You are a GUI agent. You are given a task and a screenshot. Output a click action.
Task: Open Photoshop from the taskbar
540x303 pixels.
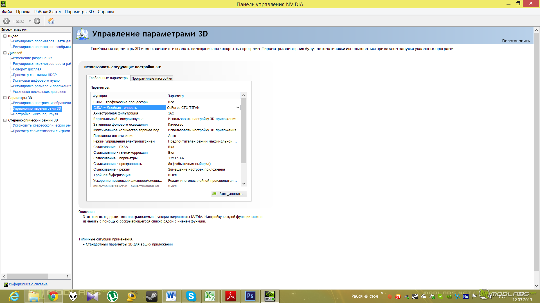click(x=250, y=296)
